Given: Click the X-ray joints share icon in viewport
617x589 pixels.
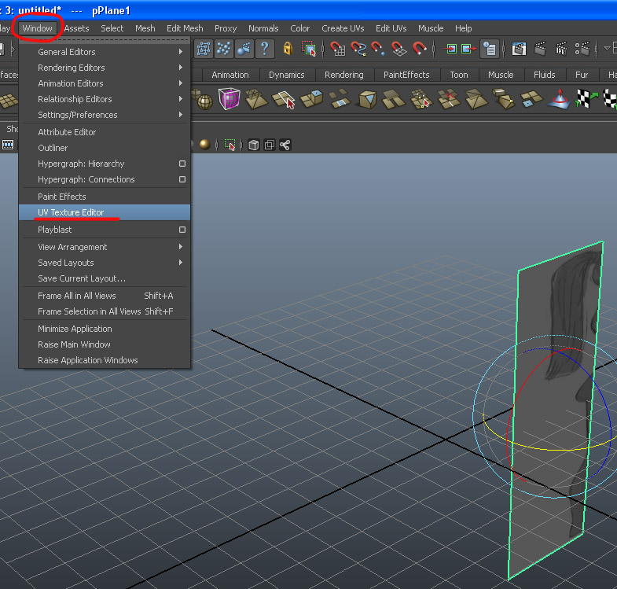Looking at the screenshot, I should pyautogui.click(x=285, y=145).
